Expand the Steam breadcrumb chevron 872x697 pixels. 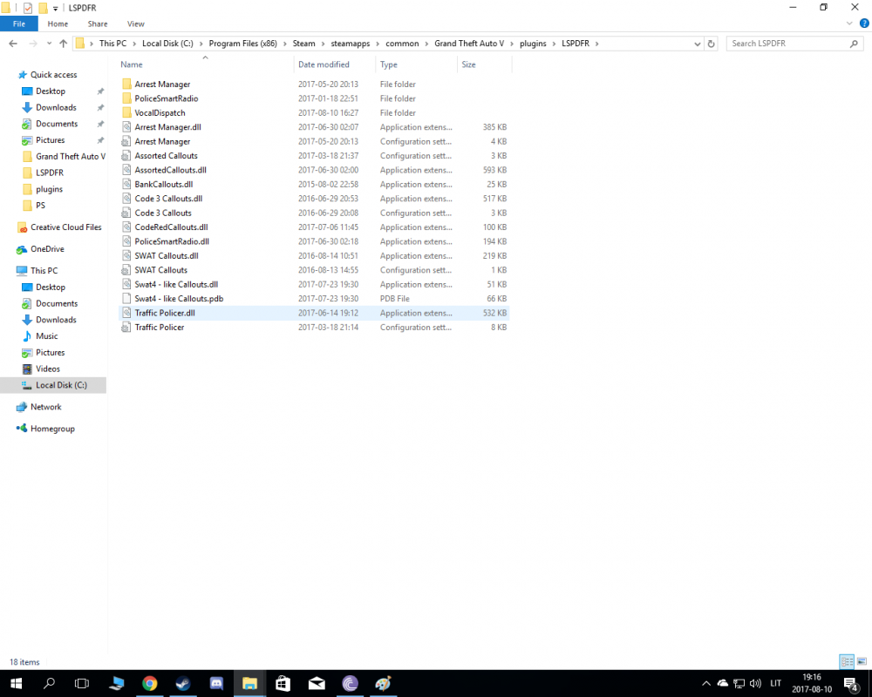(x=323, y=44)
